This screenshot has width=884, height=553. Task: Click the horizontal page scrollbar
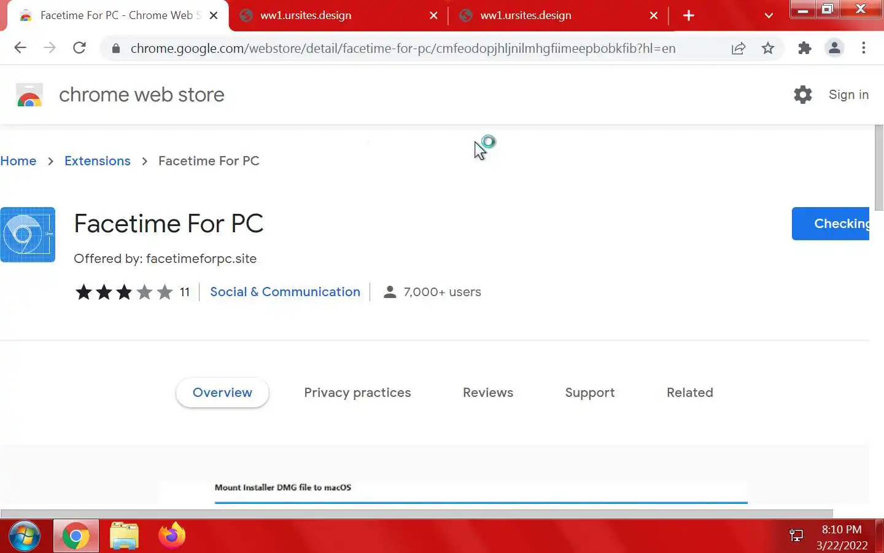tap(417, 513)
